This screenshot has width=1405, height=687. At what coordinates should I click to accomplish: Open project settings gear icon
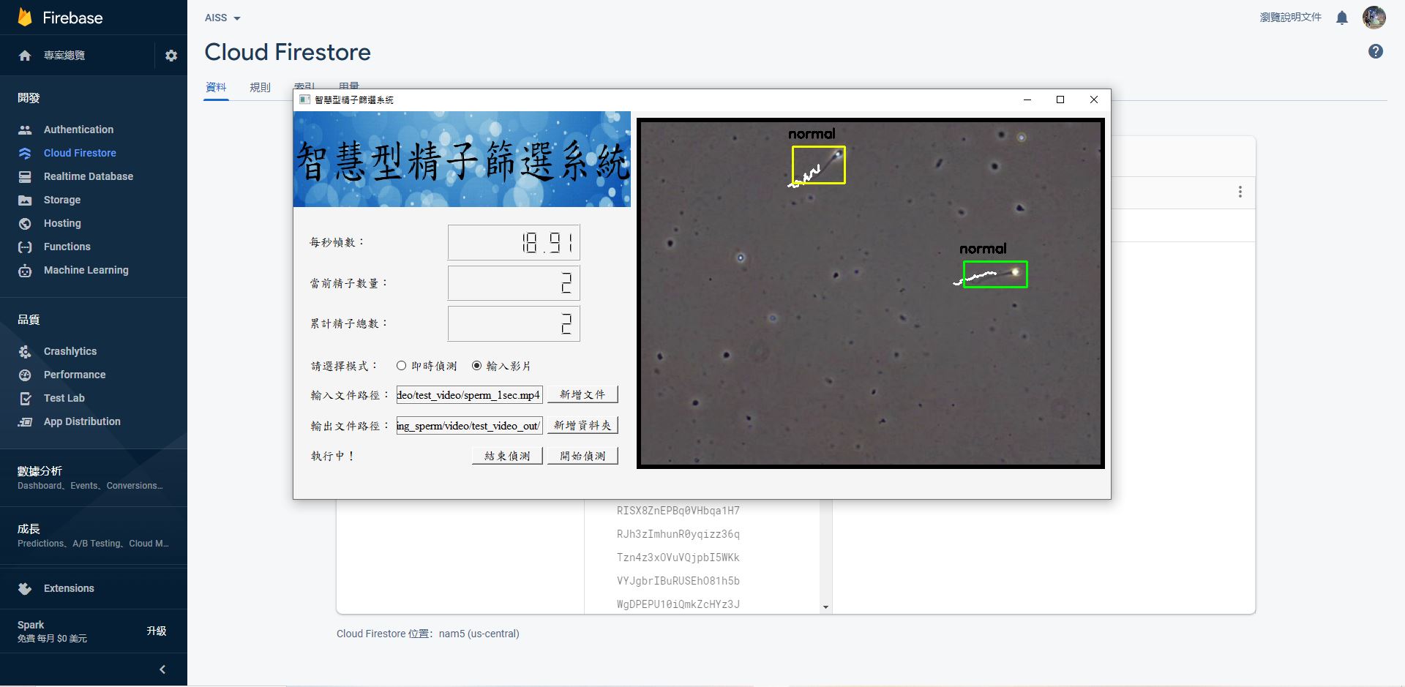point(171,56)
